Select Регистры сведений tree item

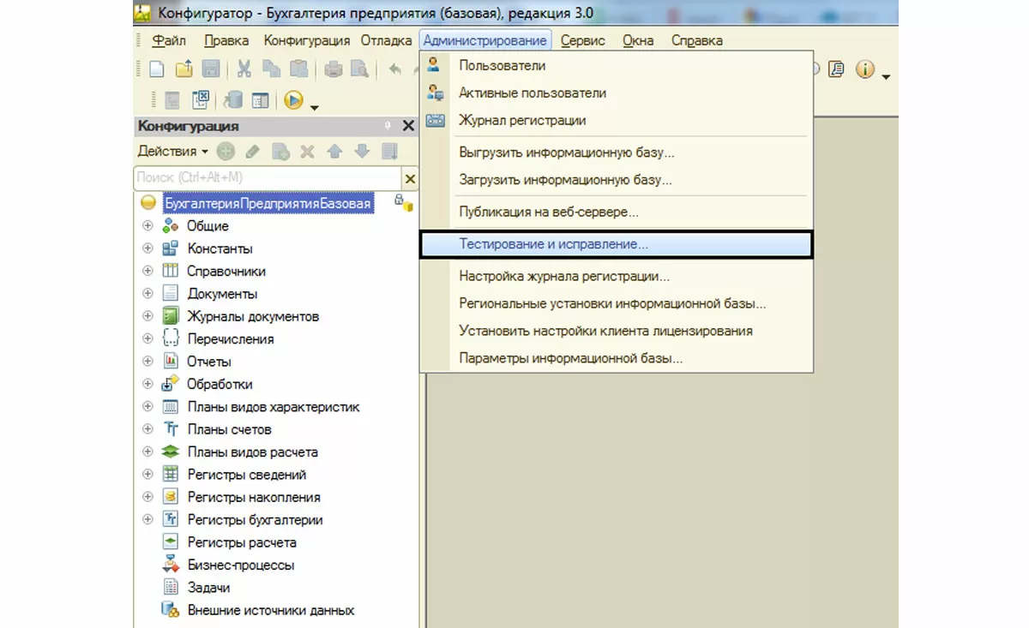246,475
